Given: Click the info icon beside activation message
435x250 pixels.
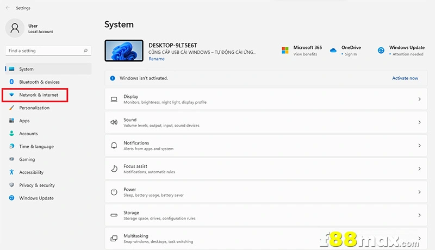Looking at the screenshot, I should [x=113, y=78].
